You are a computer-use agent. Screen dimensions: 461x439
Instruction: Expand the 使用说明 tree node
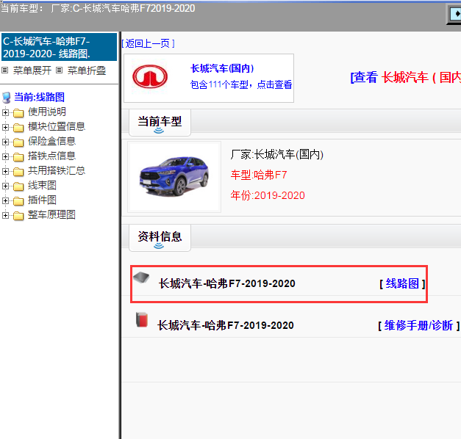pos(5,112)
